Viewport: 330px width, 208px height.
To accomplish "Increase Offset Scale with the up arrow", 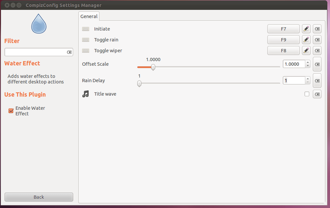I will pos(308,62).
